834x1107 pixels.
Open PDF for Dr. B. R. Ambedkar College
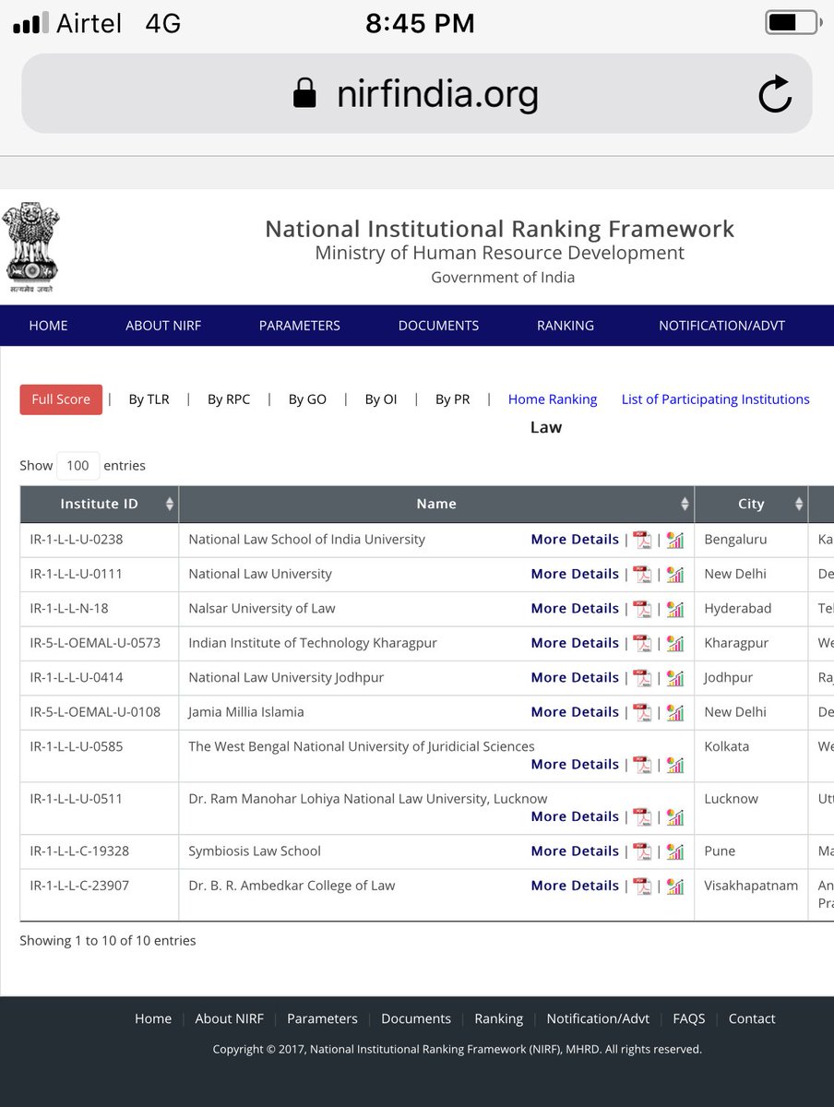(x=642, y=886)
